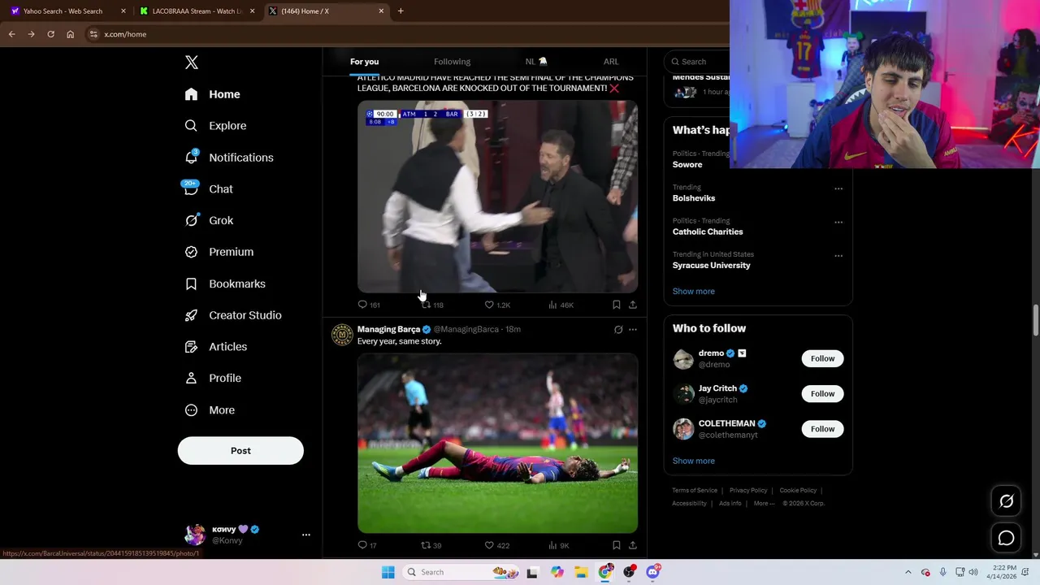Click the X logo in the sidebar
This screenshot has height=585, width=1040.
click(x=192, y=63)
